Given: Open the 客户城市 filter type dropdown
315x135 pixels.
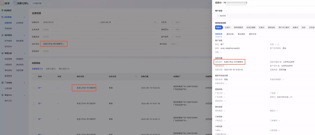Looking at the screenshot, I should (167, 37).
